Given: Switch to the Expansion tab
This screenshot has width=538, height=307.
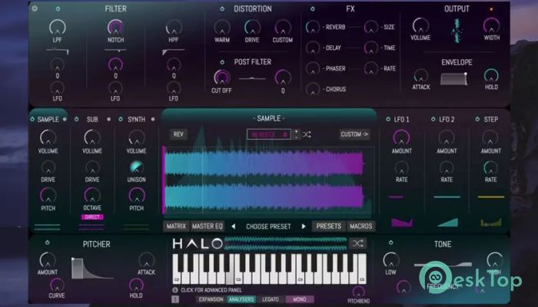Looking at the screenshot, I should pos(211,299).
